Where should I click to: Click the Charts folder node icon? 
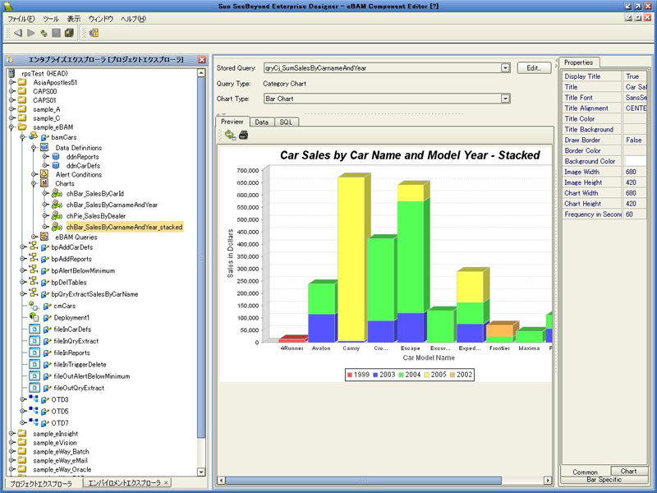(x=44, y=183)
